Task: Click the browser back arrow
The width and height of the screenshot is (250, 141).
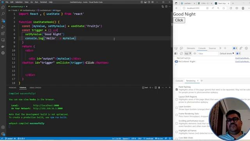Action: click(177, 8)
